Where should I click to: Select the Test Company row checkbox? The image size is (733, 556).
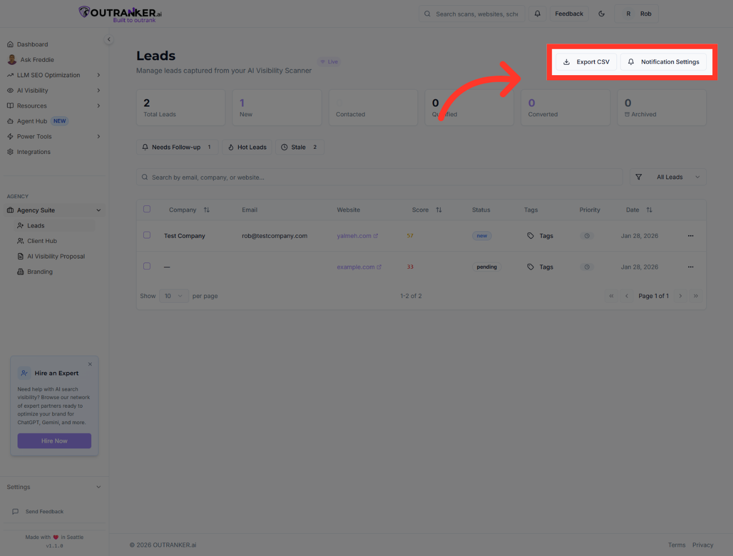[147, 234]
